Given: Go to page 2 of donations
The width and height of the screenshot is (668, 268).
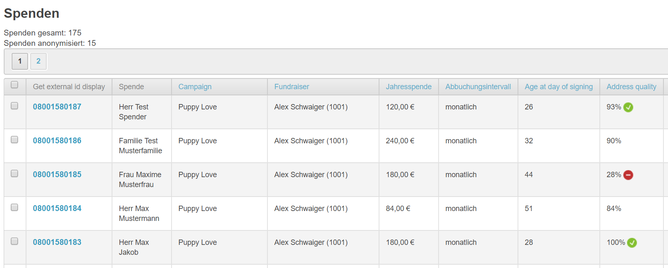Looking at the screenshot, I should tap(38, 61).
